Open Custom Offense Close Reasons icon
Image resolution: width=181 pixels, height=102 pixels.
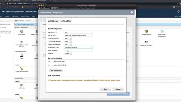click(x=21, y=42)
